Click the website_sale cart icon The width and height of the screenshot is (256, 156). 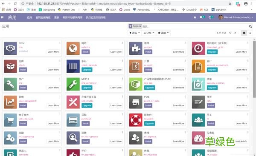tap(10, 120)
